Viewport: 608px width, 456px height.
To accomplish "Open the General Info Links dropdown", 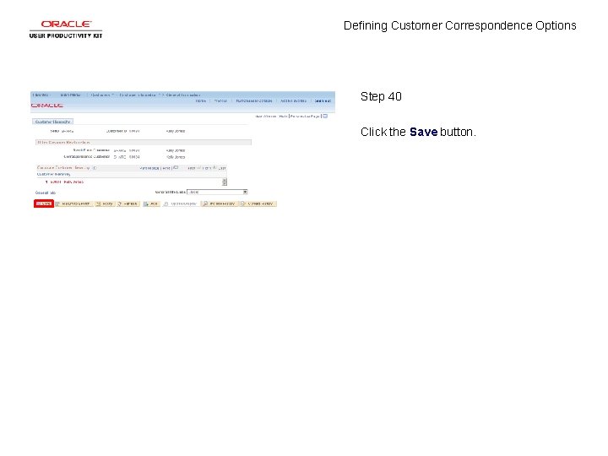I will [x=217, y=192].
